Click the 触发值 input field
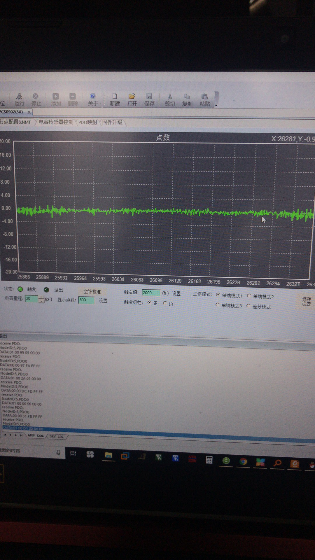The height and width of the screenshot is (560, 315). [x=150, y=293]
